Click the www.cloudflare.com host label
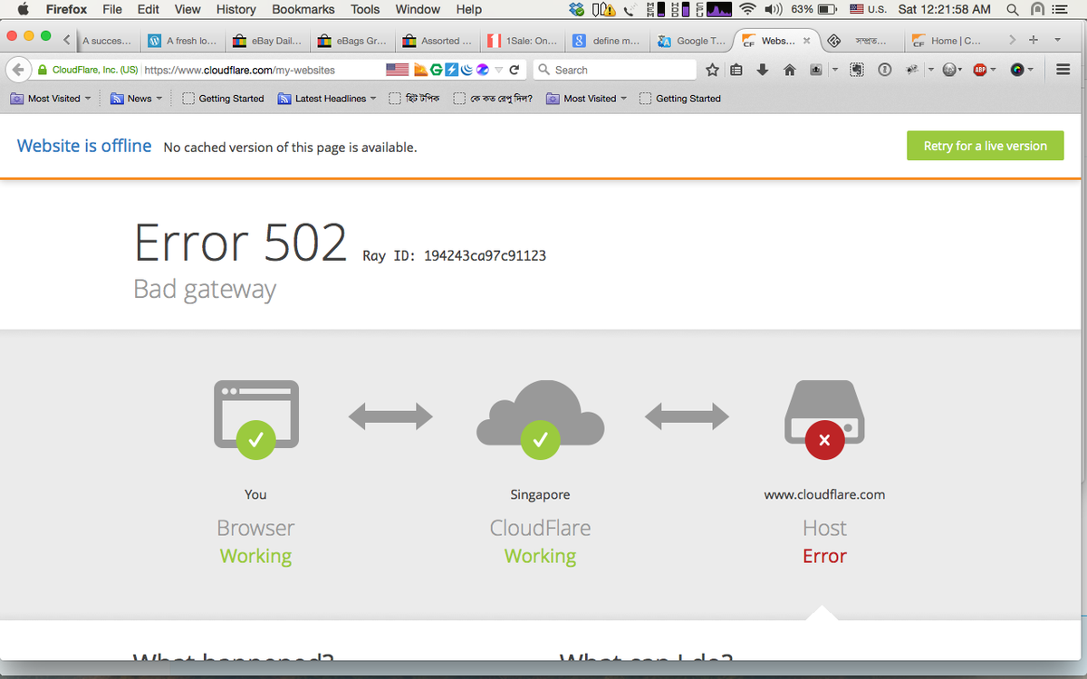The image size is (1087, 679). (x=824, y=494)
